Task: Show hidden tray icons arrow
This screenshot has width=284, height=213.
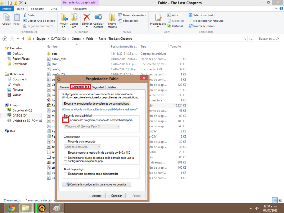Action: (x=251, y=208)
